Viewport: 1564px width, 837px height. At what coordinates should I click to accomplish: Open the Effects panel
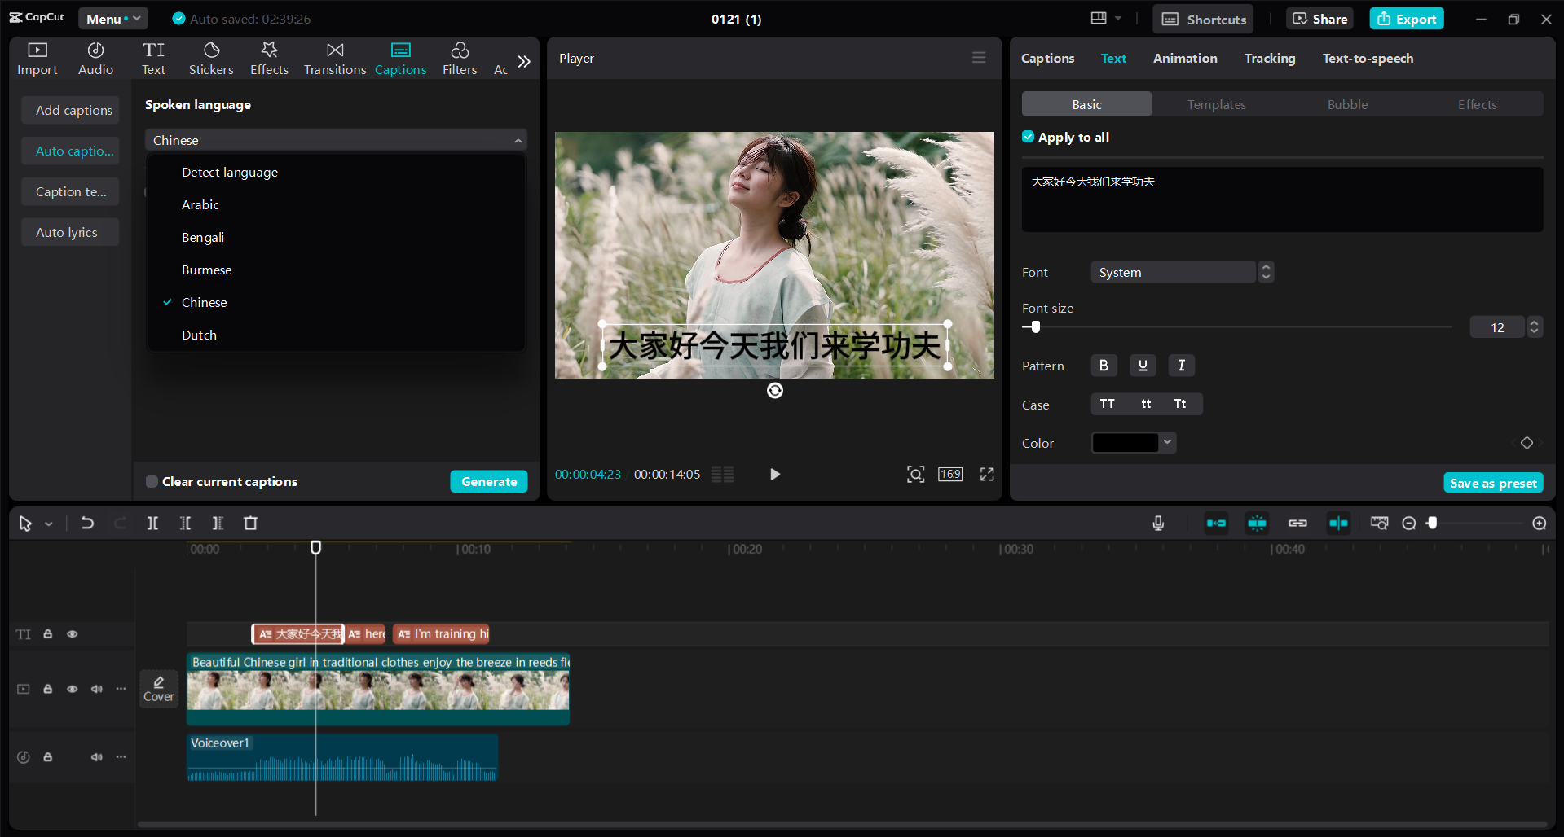pyautogui.click(x=269, y=57)
